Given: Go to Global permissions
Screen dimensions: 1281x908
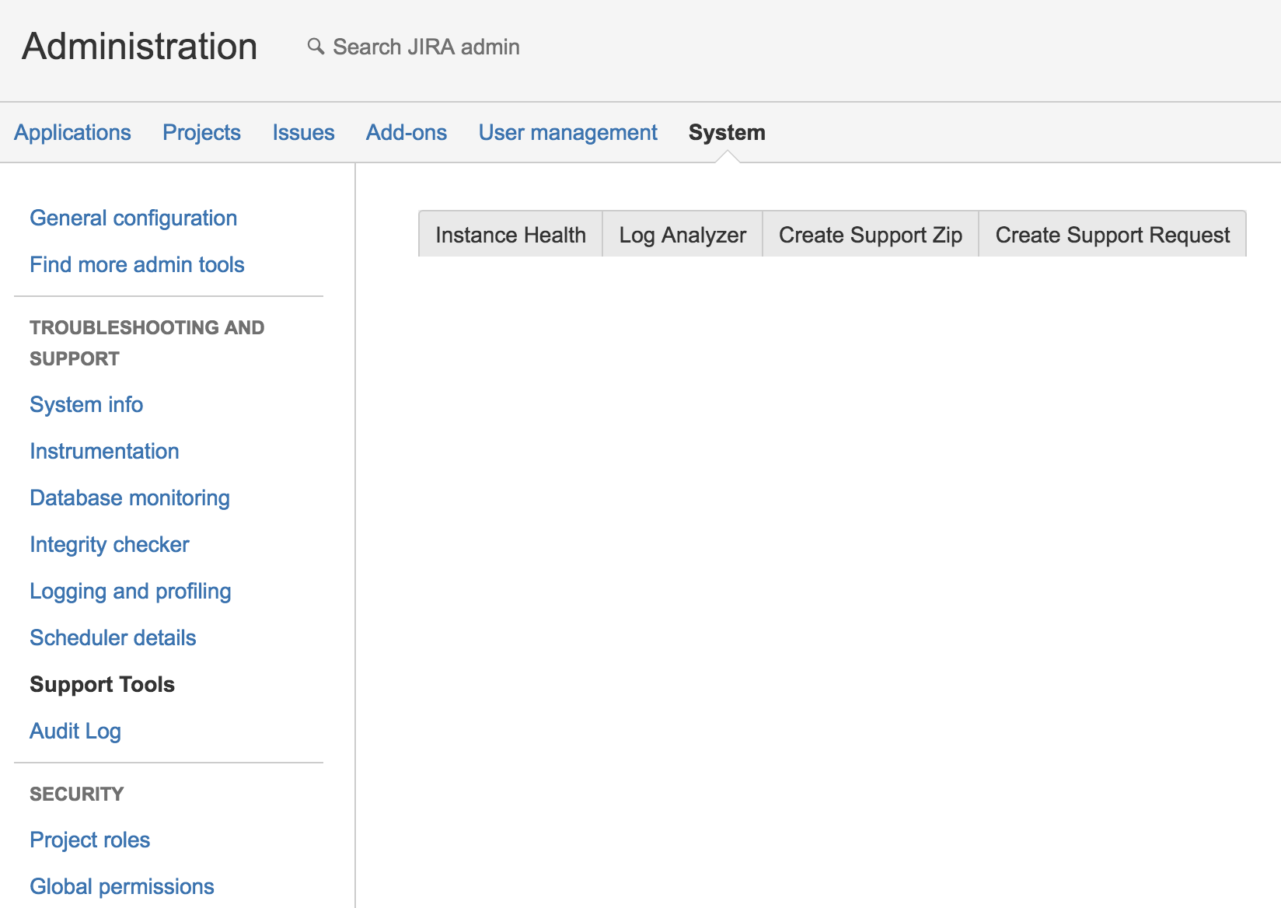Looking at the screenshot, I should click(x=122, y=886).
